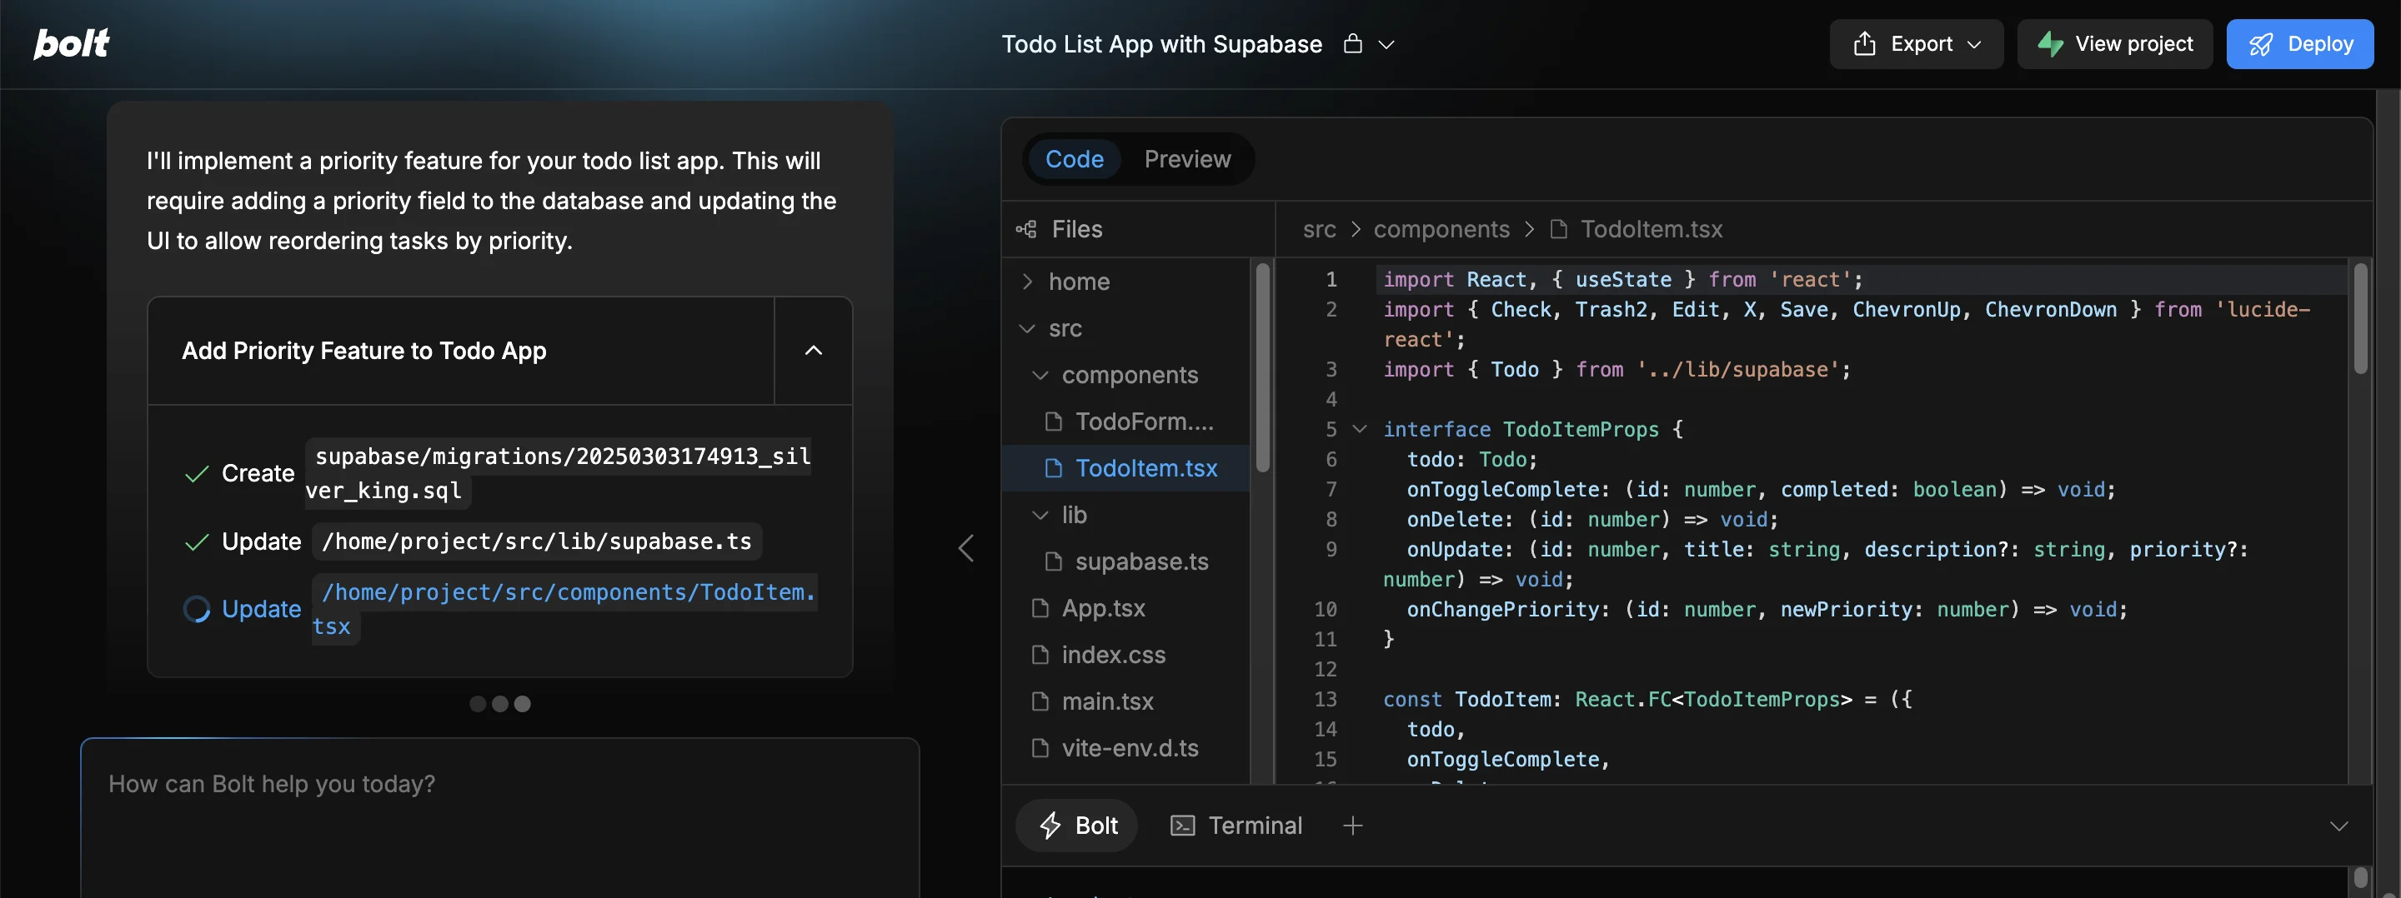The image size is (2401, 898).
Task: Switch to the Code tab
Action: coord(1074,159)
